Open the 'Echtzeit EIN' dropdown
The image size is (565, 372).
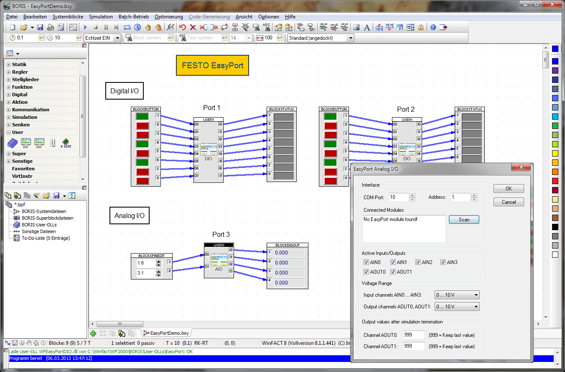(117, 38)
